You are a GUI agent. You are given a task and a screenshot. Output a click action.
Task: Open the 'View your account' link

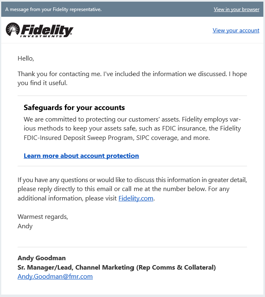pos(236,30)
